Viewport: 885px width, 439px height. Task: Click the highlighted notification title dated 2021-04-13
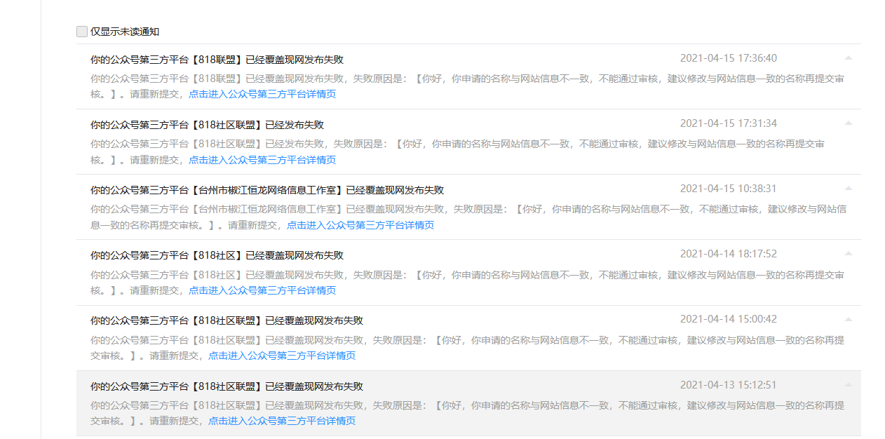(227, 386)
